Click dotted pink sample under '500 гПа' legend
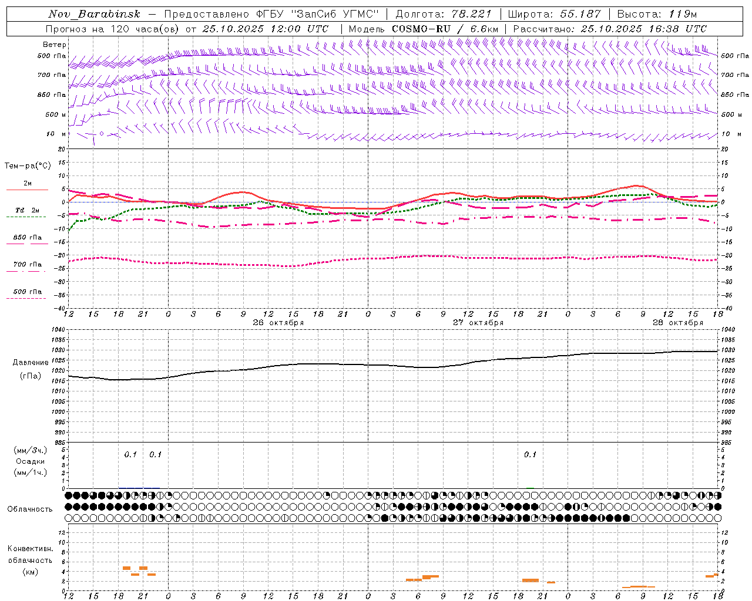 coord(26,299)
